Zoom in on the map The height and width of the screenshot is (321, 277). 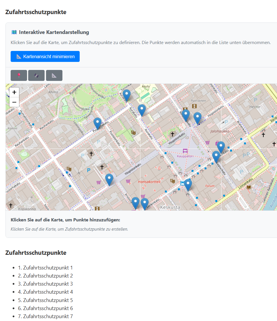point(14,92)
